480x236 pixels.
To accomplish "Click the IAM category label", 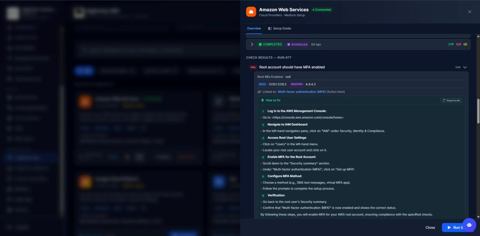I will coord(458,67).
